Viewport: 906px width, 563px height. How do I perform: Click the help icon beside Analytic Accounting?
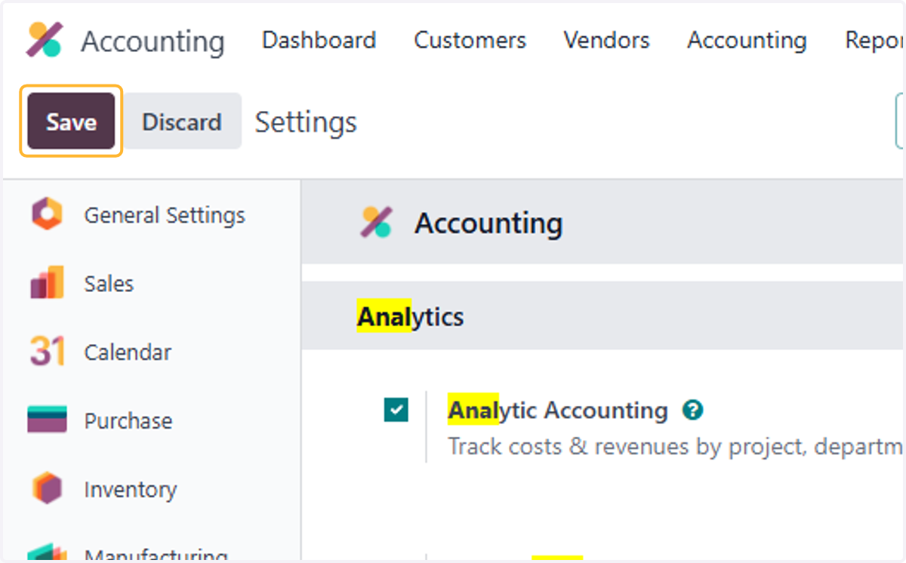pos(692,411)
